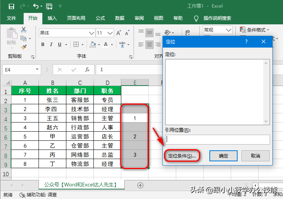This screenshot has height=199, width=283.
Task: Click the 定位条件(S)... button
Action: coord(182,156)
